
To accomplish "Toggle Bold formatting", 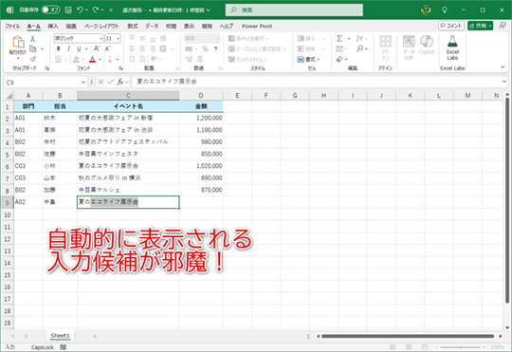I will (59, 48).
